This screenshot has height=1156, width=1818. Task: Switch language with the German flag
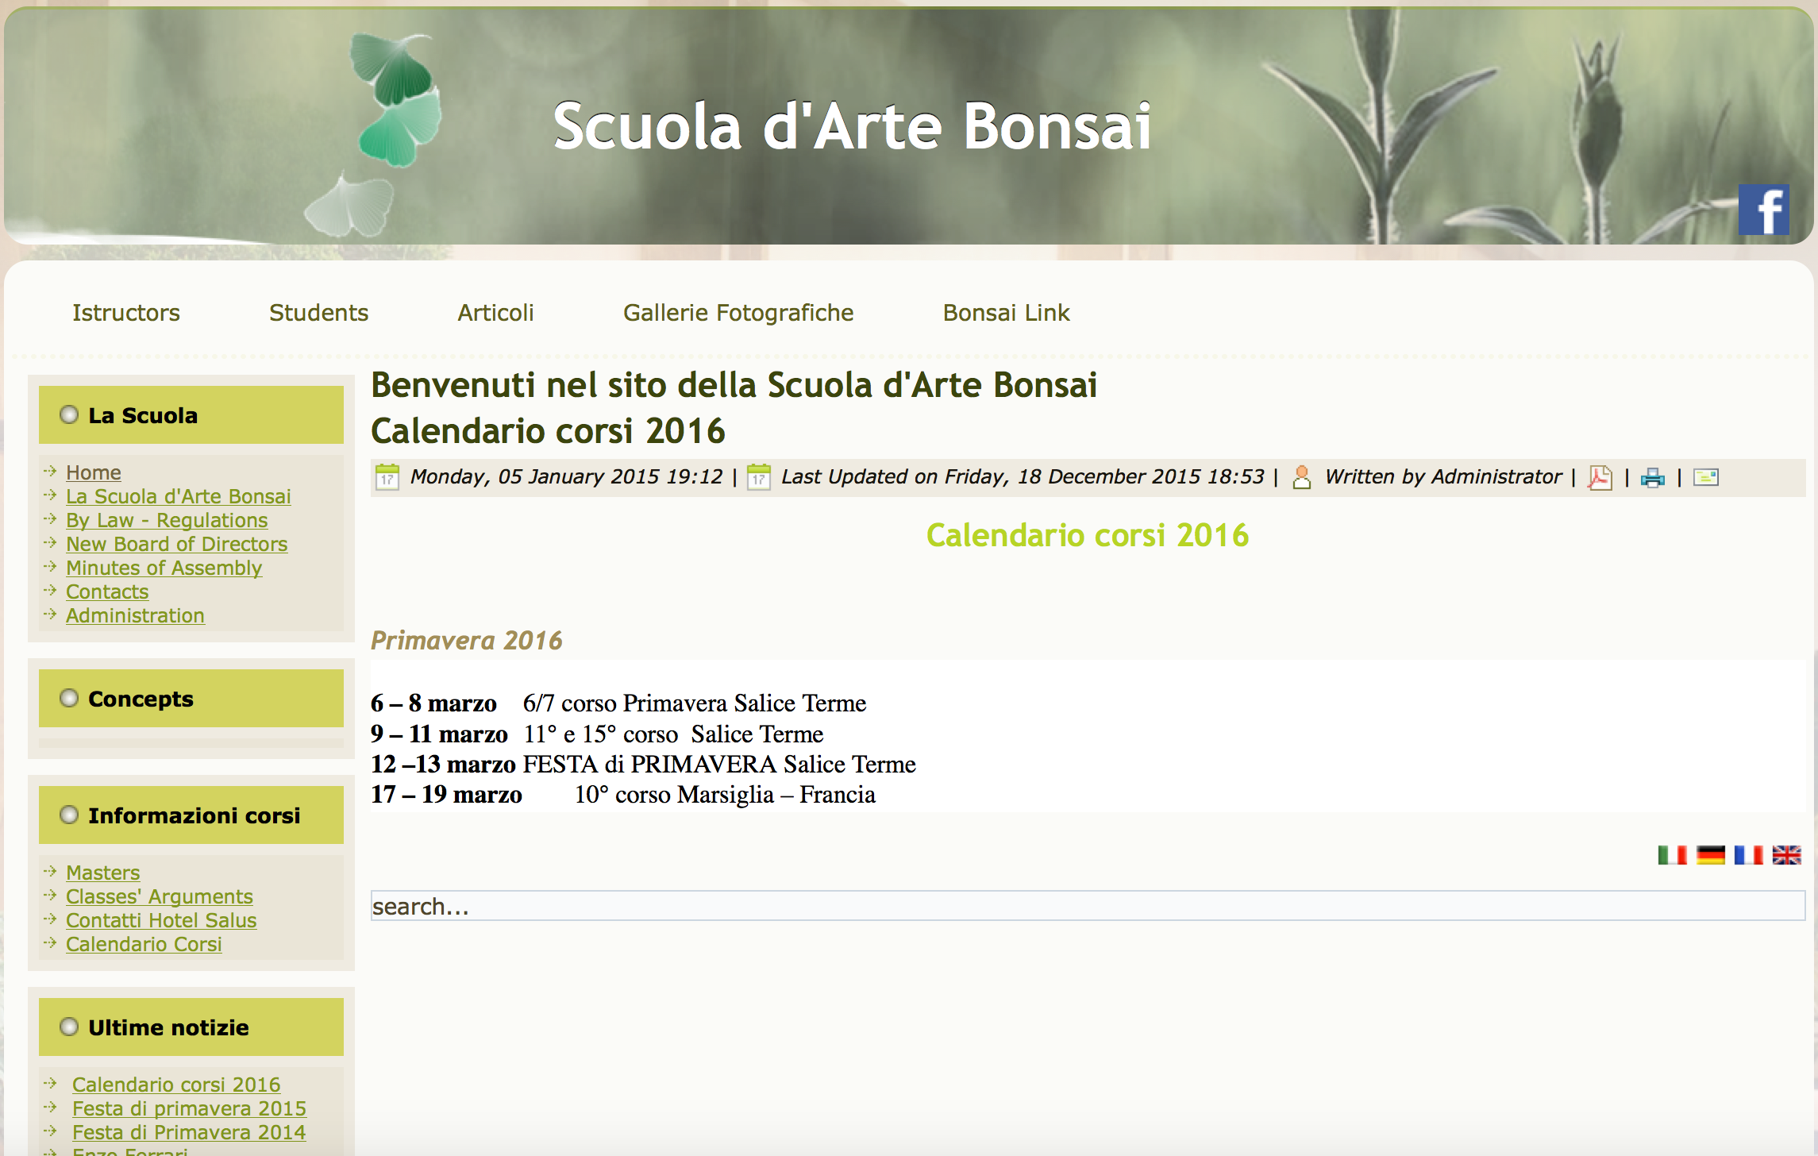[x=1711, y=855]
